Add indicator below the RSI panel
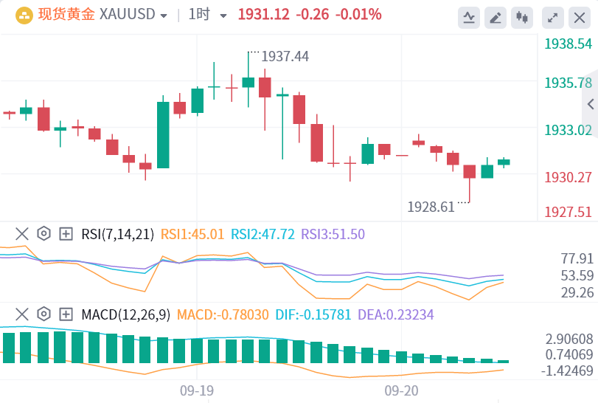This screenshot has height=403, width=598. coord(66,233)
